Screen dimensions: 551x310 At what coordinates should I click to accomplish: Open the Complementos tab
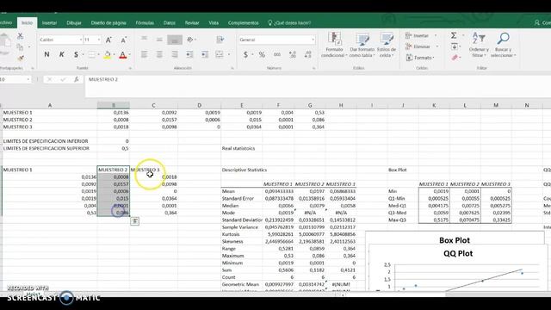point(243,23)
